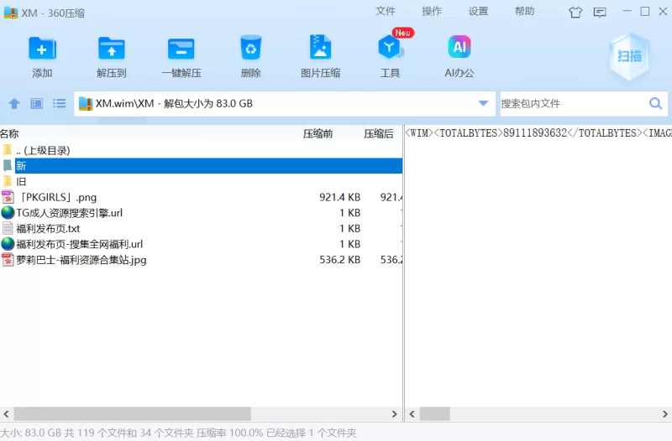
Task: Go up one level with arrow icon
Action: click(x=14, y=103)
